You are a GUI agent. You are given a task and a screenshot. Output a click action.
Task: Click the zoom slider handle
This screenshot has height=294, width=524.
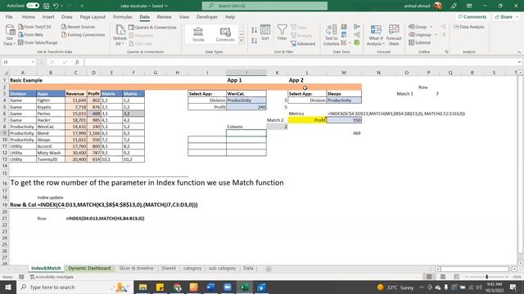point(486,277)
